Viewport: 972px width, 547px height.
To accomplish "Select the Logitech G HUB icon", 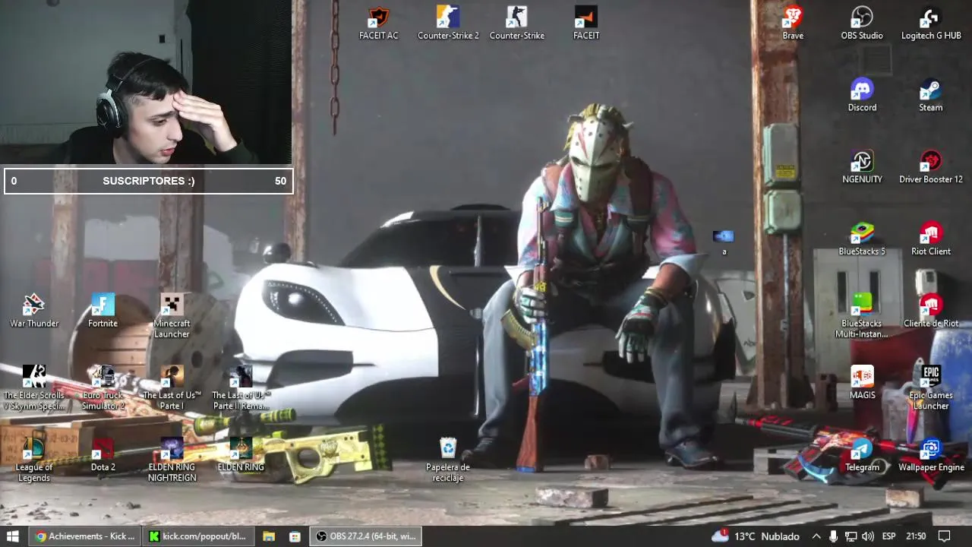I will pos(931,23).
